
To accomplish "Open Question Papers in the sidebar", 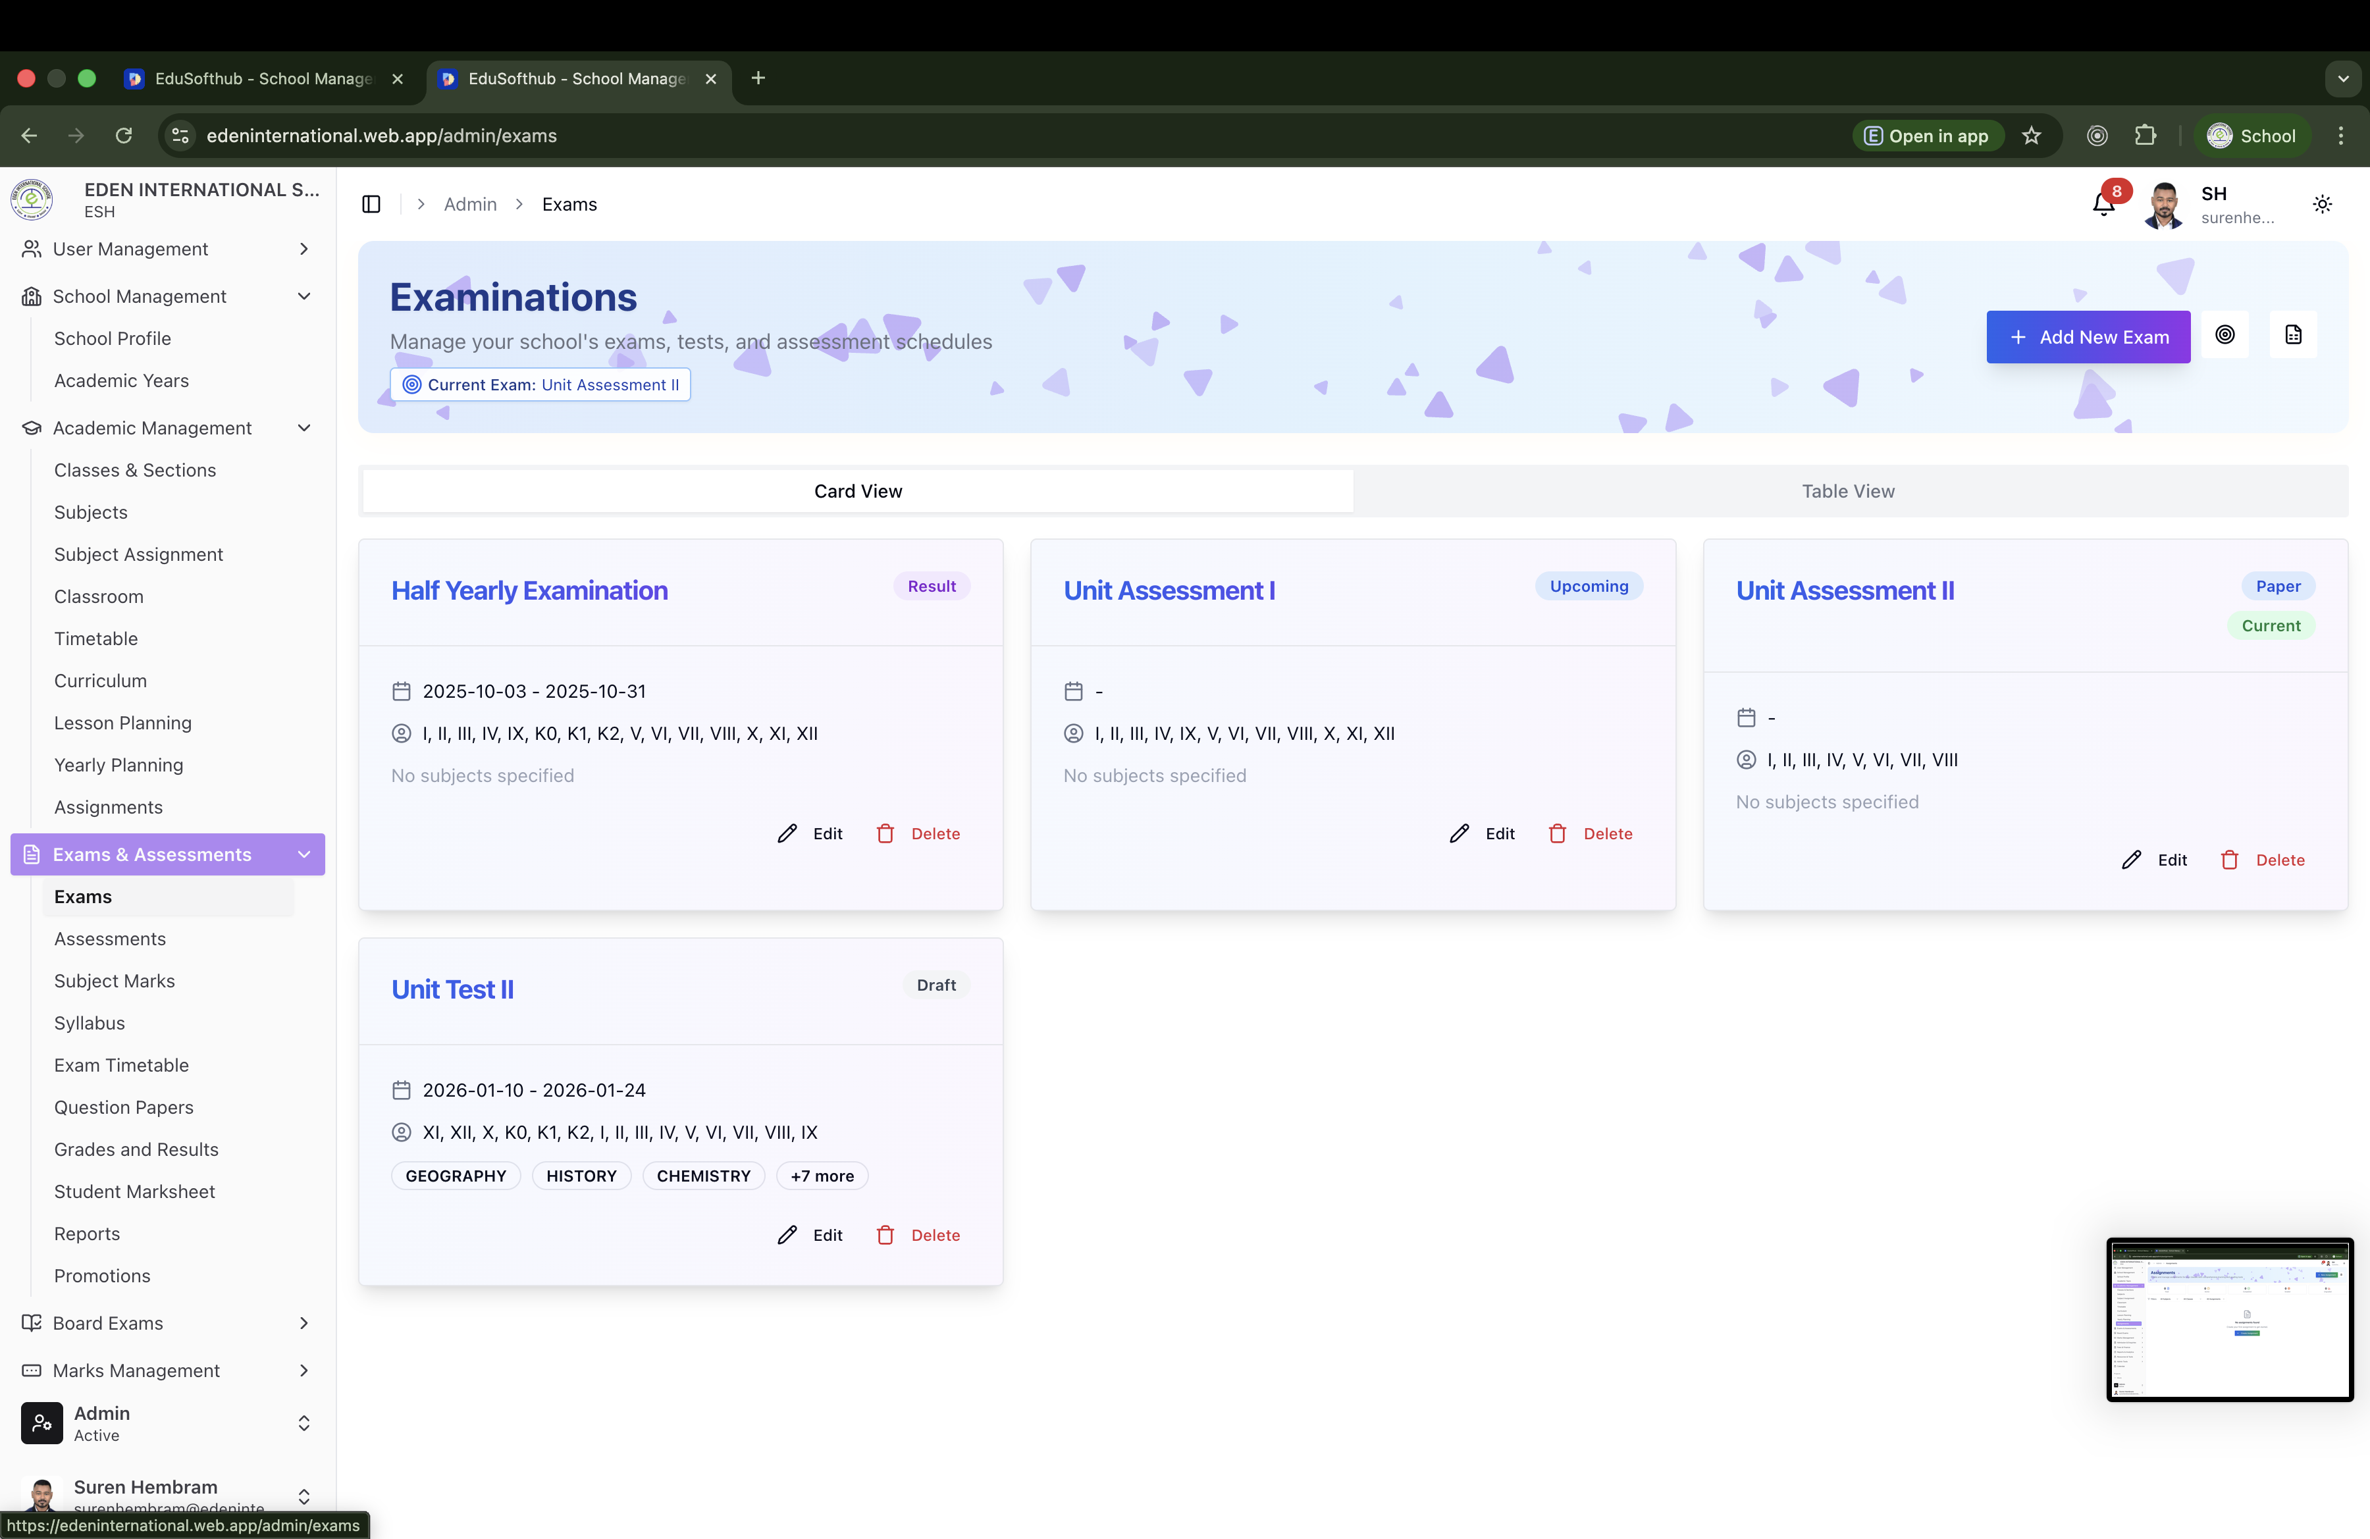I will pos(124,1107).
